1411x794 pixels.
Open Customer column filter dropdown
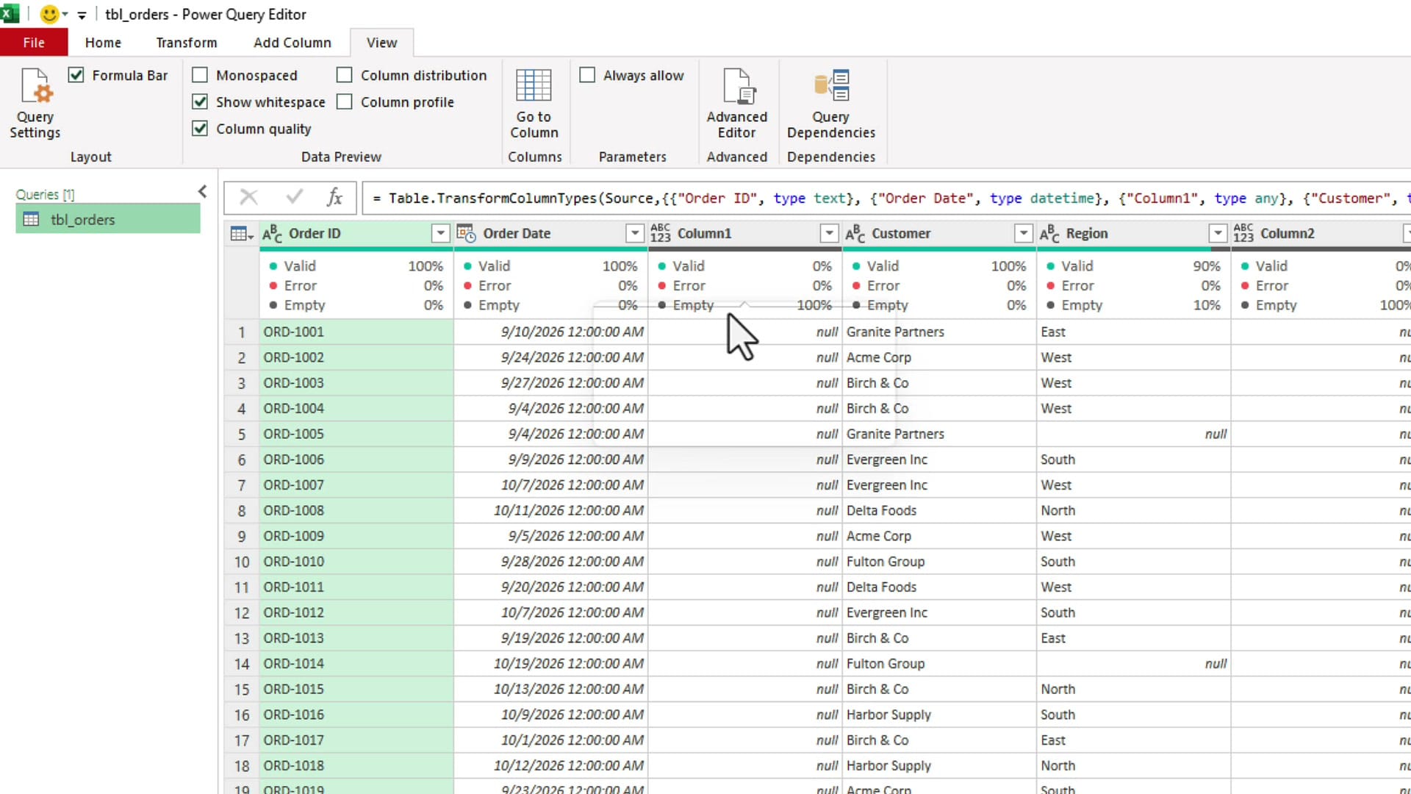(x=1023, y=234)
